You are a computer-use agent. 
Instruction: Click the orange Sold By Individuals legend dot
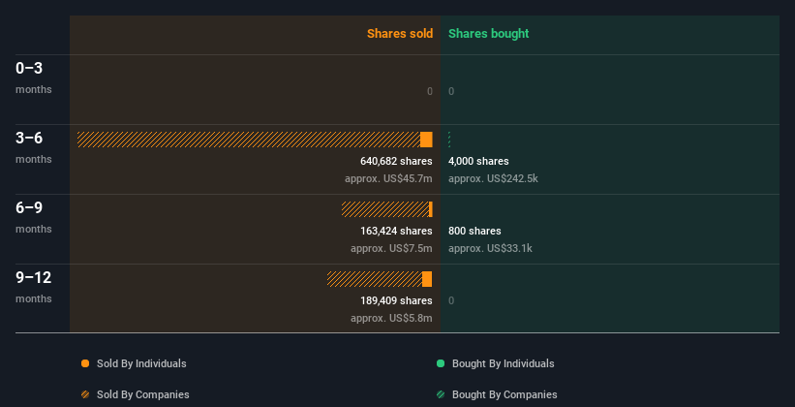(85, 363)
